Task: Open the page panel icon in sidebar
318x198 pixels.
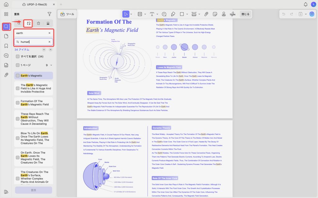Action: (x=6, y=36)
